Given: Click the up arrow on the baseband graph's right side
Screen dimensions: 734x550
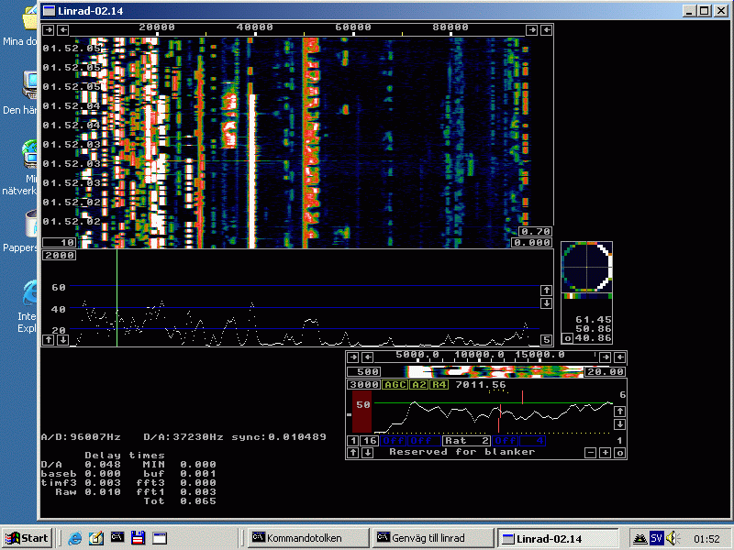Looking at the screenshot, I should (620, 412).
